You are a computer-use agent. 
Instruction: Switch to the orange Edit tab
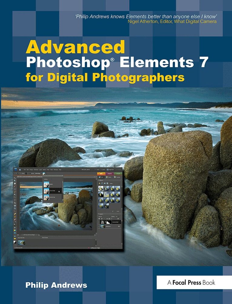pyautogui.click(x=101, y=173)
